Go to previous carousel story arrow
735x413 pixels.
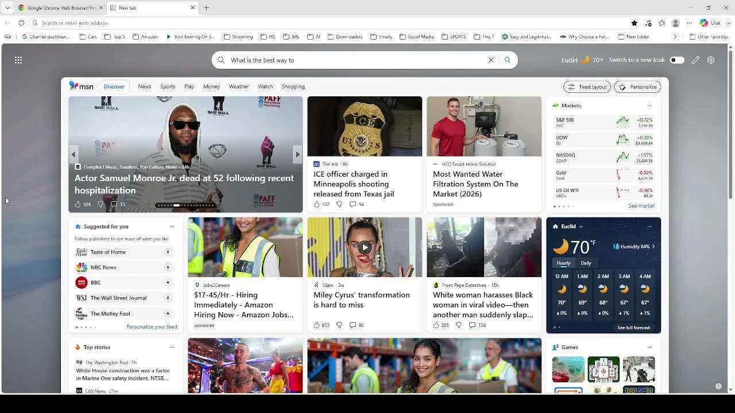(x=73, y=154)
